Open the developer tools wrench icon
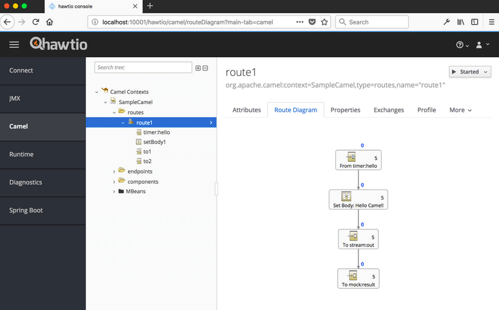This screenshot has width=499, height=310. coord(446,22)
